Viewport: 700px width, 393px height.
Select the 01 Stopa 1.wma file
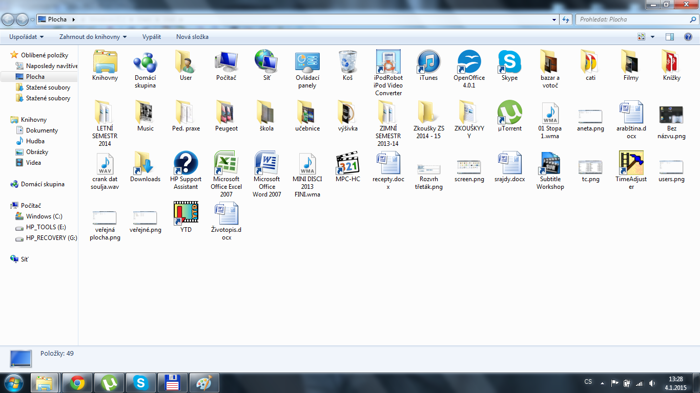tap(550, 113)
